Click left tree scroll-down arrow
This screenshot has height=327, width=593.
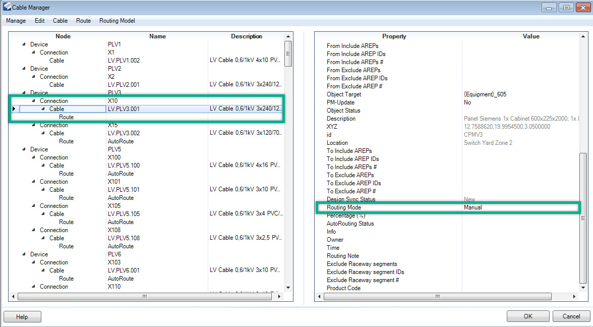(288, 288)
